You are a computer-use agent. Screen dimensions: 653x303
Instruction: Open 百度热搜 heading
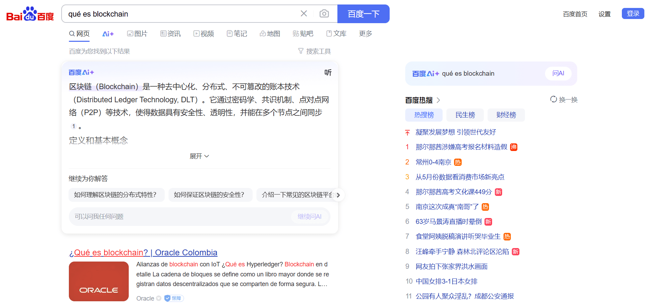[x=419, y=100]
